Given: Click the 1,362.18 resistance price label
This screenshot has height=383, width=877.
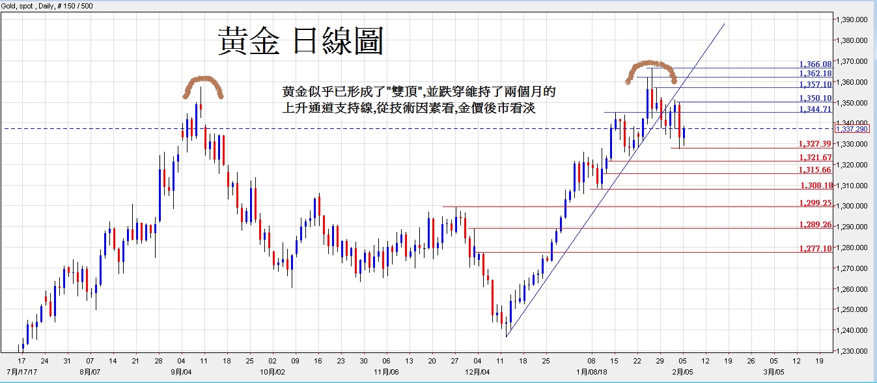Looking at the screenshot, I should 815,74.
